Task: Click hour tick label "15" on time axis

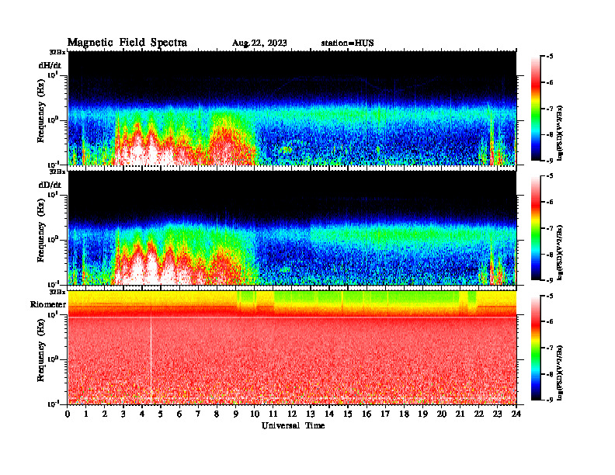Action: tap(348, 414)
